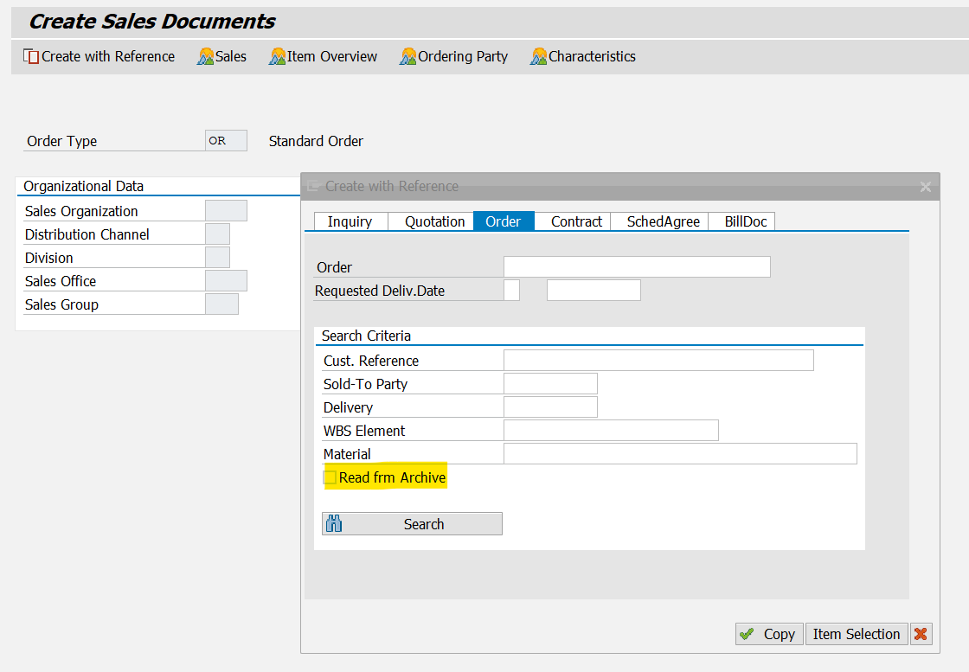Click the Requested Deliv.Date date field
Viewport: 969px width, 672px height.
point(594,291)
